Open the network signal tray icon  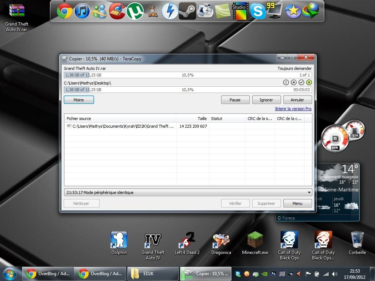[326, 274]
